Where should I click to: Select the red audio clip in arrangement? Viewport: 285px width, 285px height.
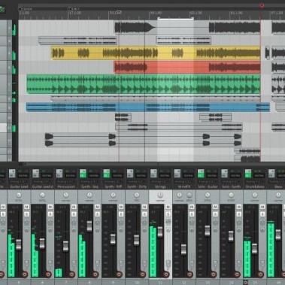(187, 68)
